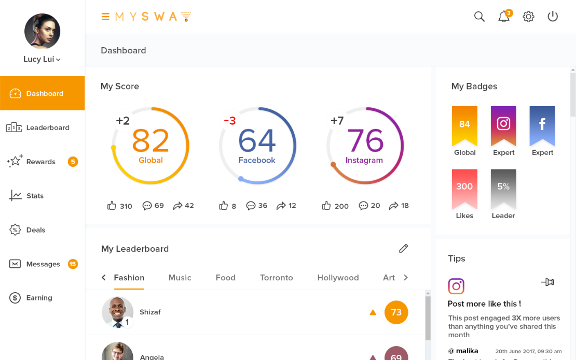
Task: Switch to the Food tab
Action: tap(226, 278)
